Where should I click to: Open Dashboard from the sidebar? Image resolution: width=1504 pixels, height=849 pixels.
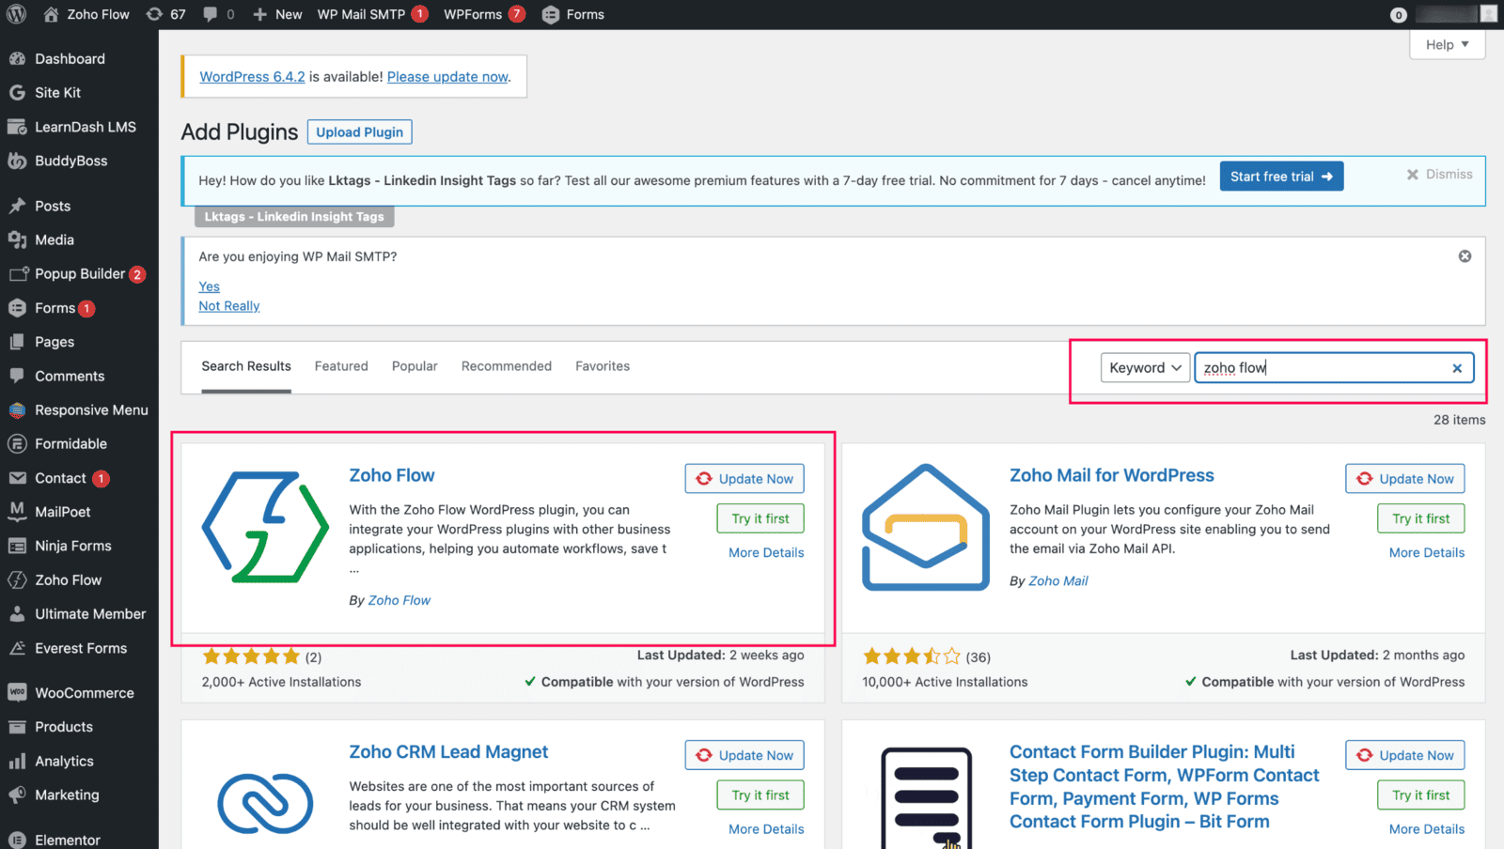tap(70, 58)
